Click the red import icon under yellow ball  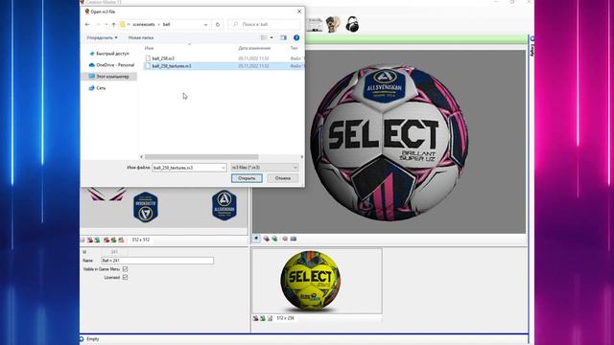click(x=256, y=318)
